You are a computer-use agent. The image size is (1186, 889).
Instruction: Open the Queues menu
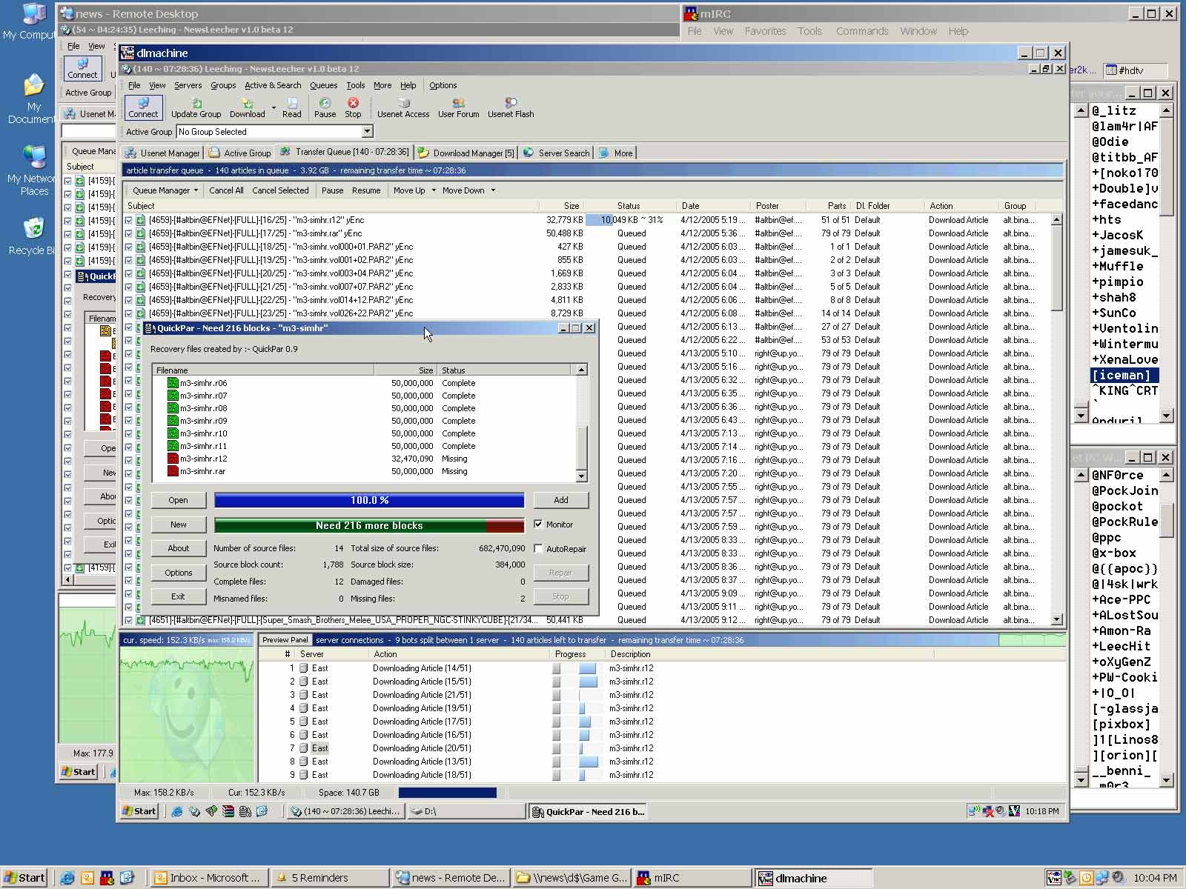tap(323, 85)
